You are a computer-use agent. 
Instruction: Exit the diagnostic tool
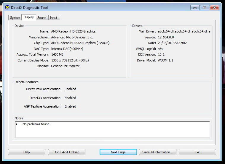click(x=197, y=152)
